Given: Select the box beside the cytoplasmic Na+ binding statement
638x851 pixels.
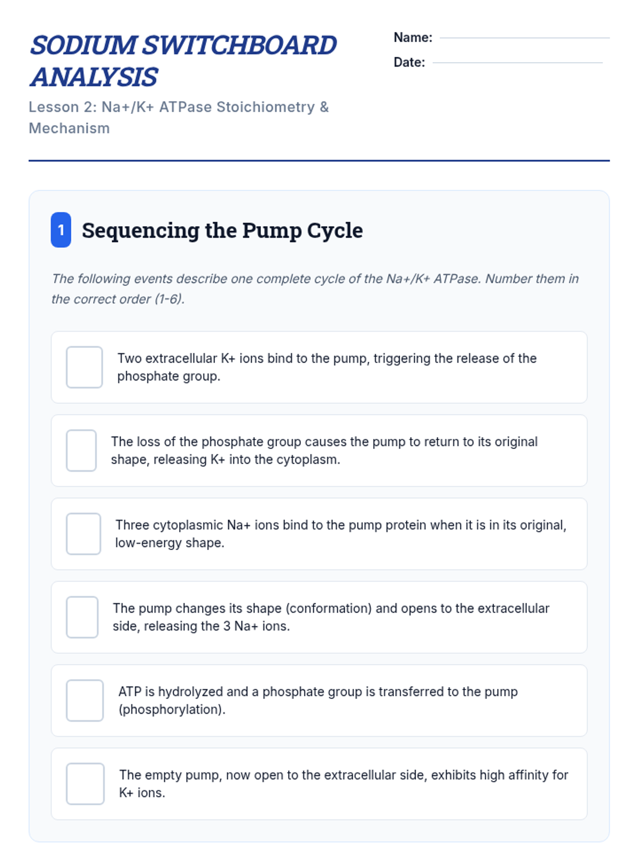Looking at the screenshot, I should point(83,533).
